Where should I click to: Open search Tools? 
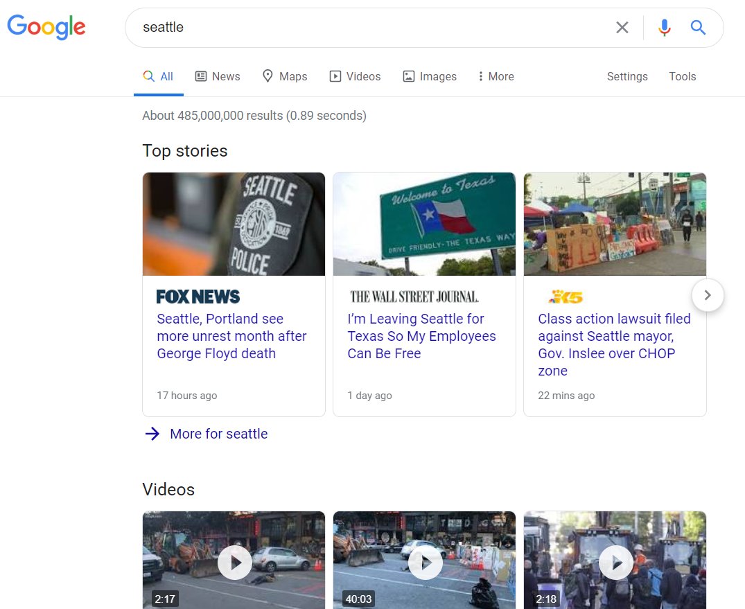point(683,76)
